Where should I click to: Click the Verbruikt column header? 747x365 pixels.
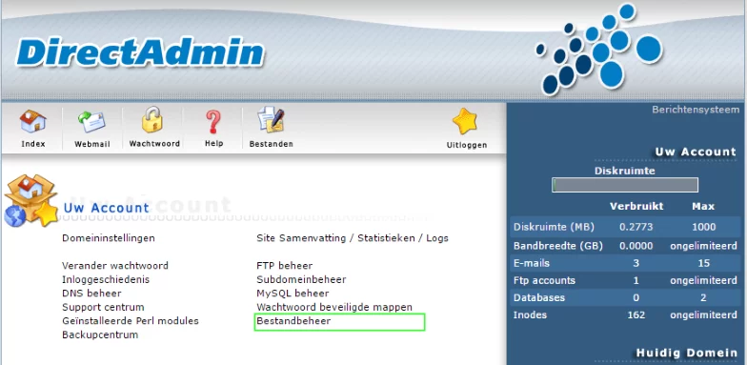click(x=636, y=206)
